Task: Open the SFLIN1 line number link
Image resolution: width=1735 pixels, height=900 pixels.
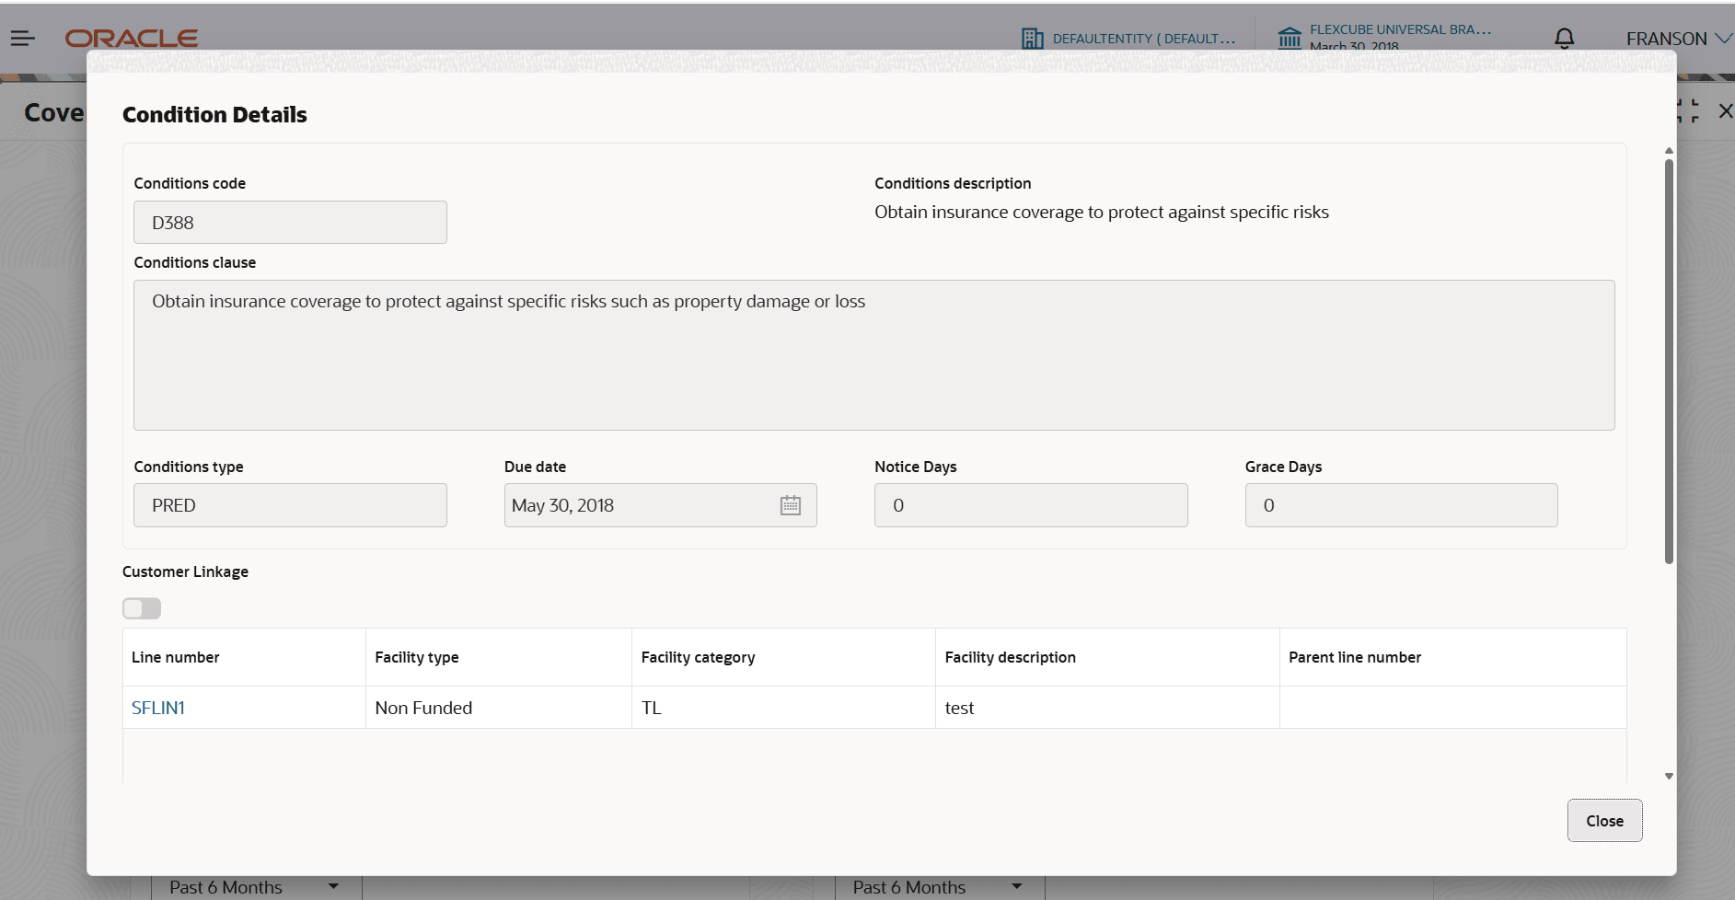Action: [x=158, y=708]
